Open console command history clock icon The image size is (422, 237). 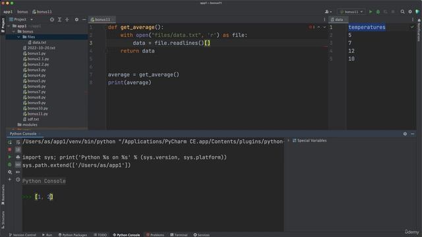18,180
